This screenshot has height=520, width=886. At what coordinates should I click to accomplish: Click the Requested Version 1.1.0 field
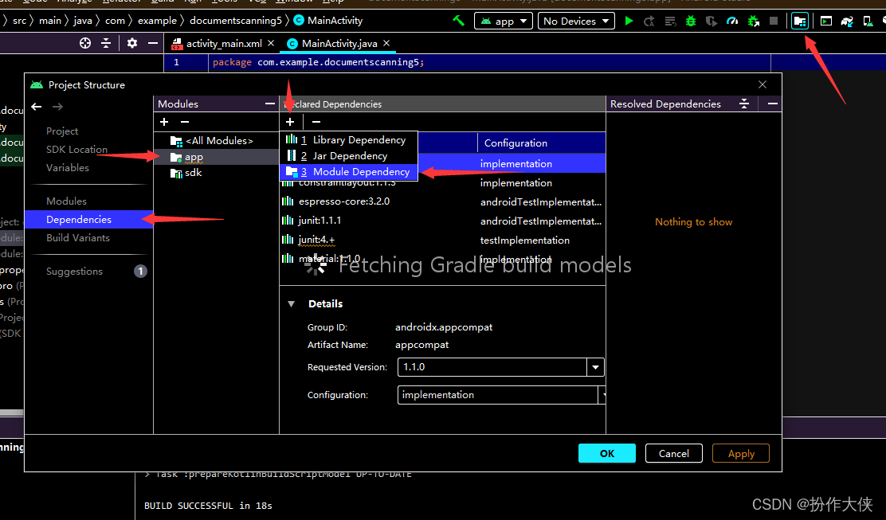[492, 367]
